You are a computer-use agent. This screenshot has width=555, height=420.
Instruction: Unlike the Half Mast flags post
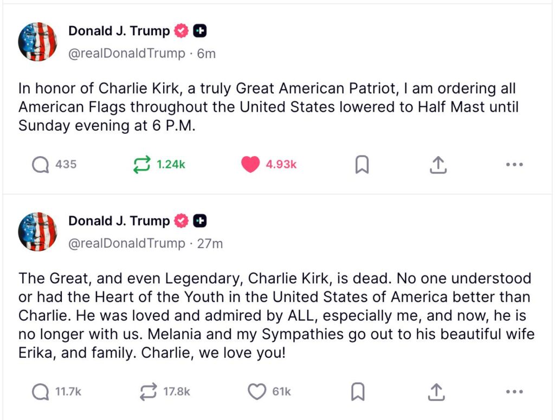tap(250, 164)
